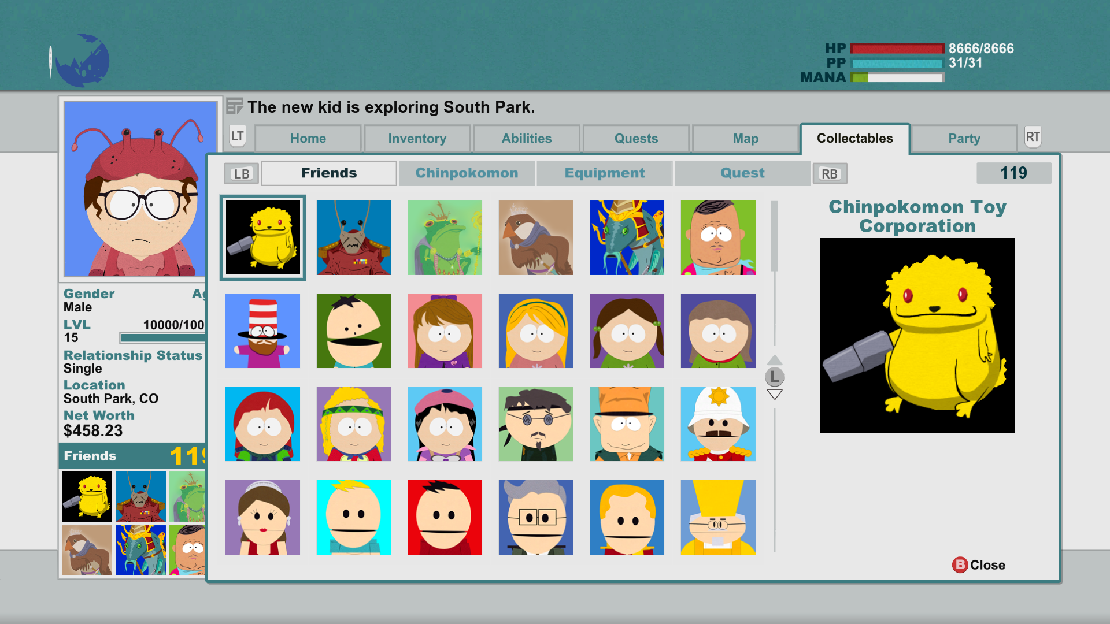Open the Home tab
This screenshot has width=1110, height=624.
308,138
